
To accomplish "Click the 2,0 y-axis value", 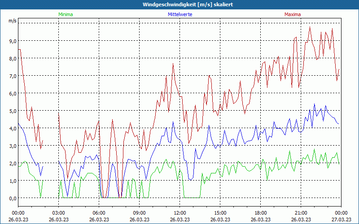I will tap(13, 164).
